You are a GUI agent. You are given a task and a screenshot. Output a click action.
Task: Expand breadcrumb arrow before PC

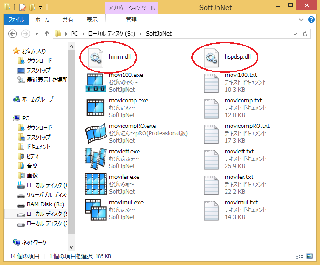[x=66, y=34]
